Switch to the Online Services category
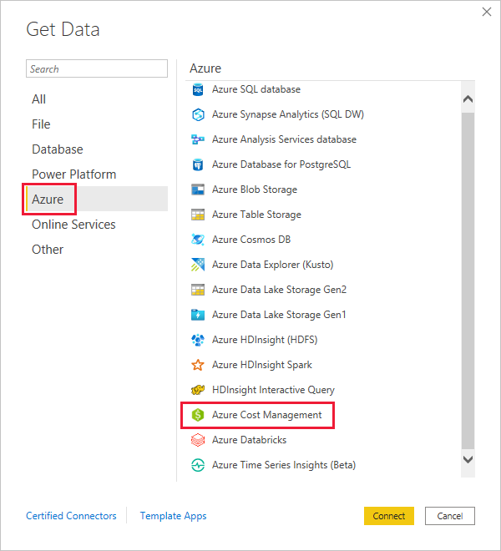The width and height of the screenshot is (501, 551). pos(73,225)
